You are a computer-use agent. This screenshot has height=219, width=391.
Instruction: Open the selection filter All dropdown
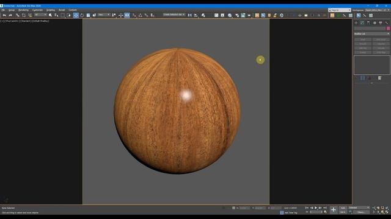41,15
